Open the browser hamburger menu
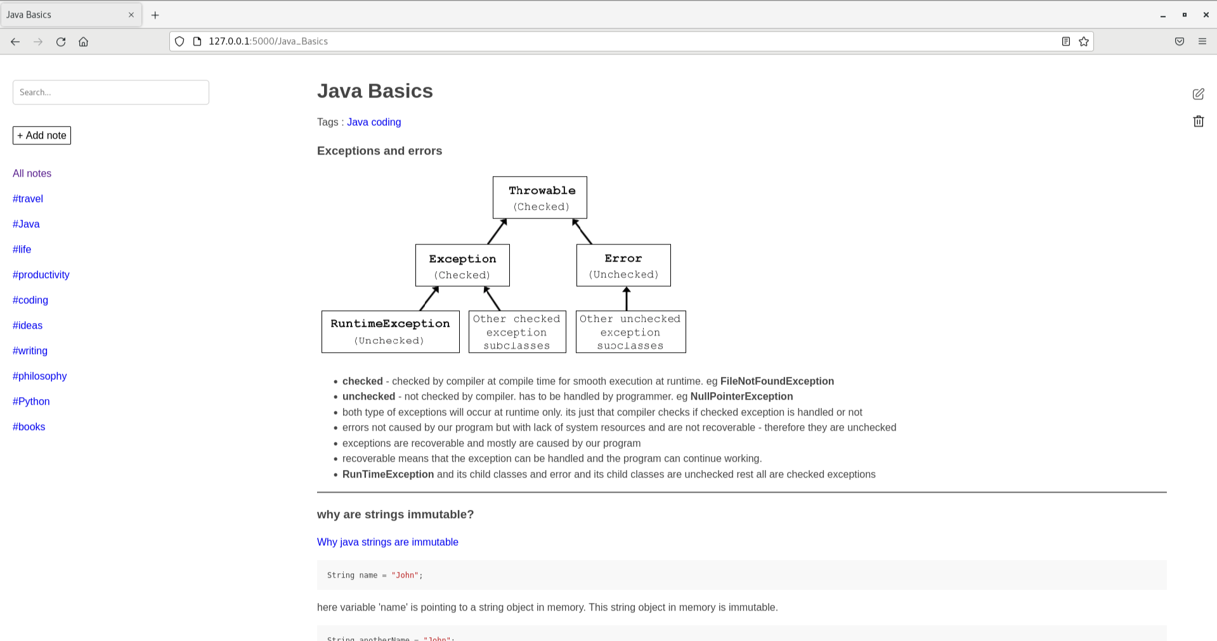The image size is (1217, 641). coord(1202,41)
